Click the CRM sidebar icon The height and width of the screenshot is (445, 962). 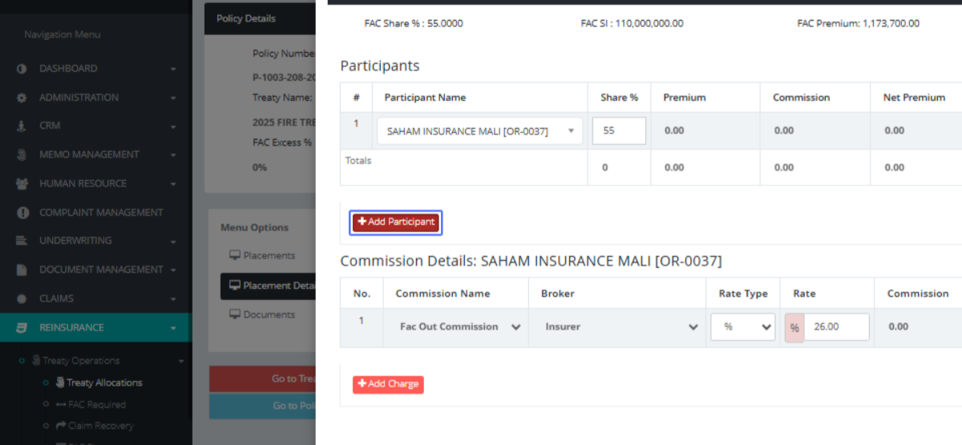(x=22, y=126)
